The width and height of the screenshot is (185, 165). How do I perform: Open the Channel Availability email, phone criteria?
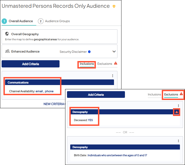click(31, 91)
